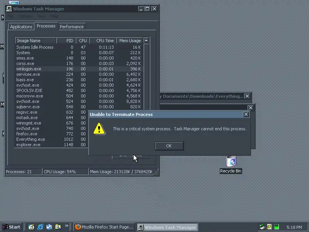Click the Processes: 21 status bar entry
The height and width of the screenshot is (232, 309).
coord(23,172)
